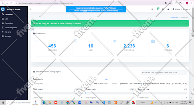The image size is (194, 105).
Task: Click the 'Bureau' taskbar toolbar label
Action: (143, 103)
